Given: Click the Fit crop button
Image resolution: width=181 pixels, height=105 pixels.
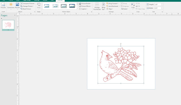Looking at the screenshot, I should 138,3.
